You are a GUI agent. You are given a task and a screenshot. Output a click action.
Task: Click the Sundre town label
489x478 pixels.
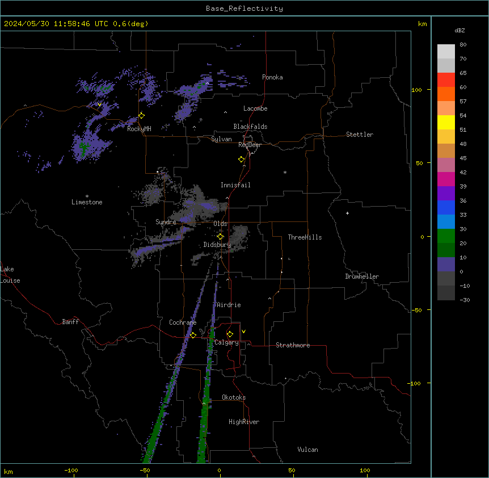166,222
